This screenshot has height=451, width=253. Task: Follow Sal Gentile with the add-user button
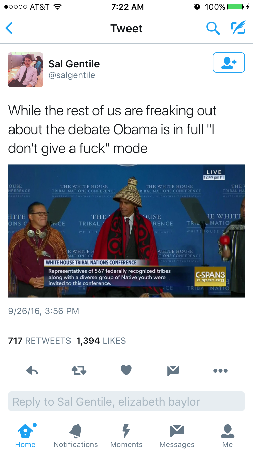point(228,63)
